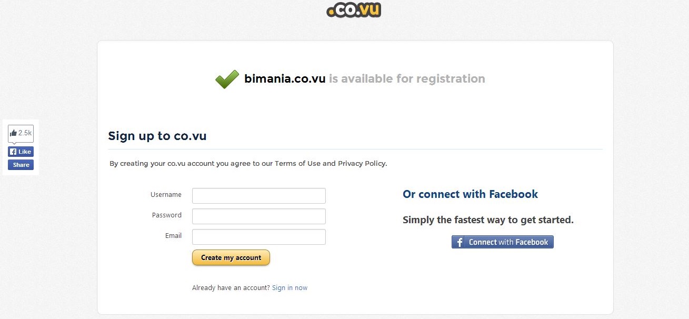Click the green availability checkmark icon
This screenshot has width=689, height=319.
point(227,79)
